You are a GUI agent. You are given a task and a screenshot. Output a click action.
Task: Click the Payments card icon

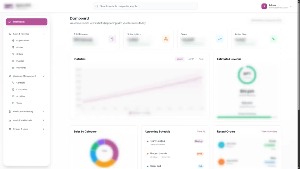point(13,68)
